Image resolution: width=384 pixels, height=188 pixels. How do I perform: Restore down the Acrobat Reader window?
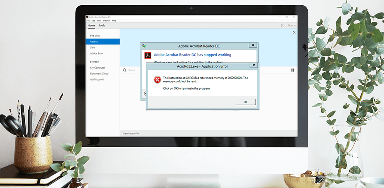point(287,17)
